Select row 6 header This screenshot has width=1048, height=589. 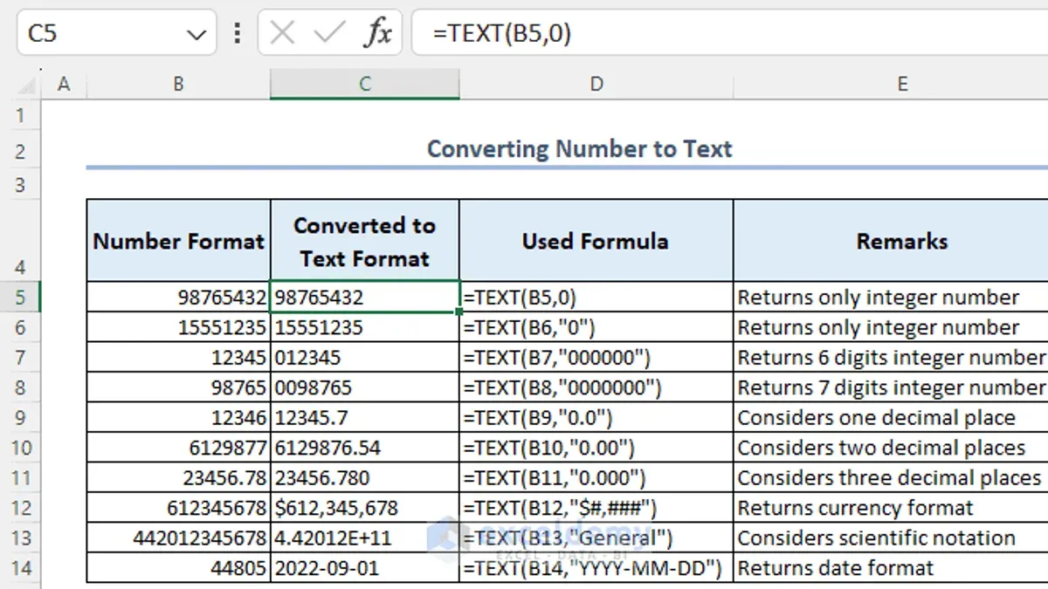(21, 327)
